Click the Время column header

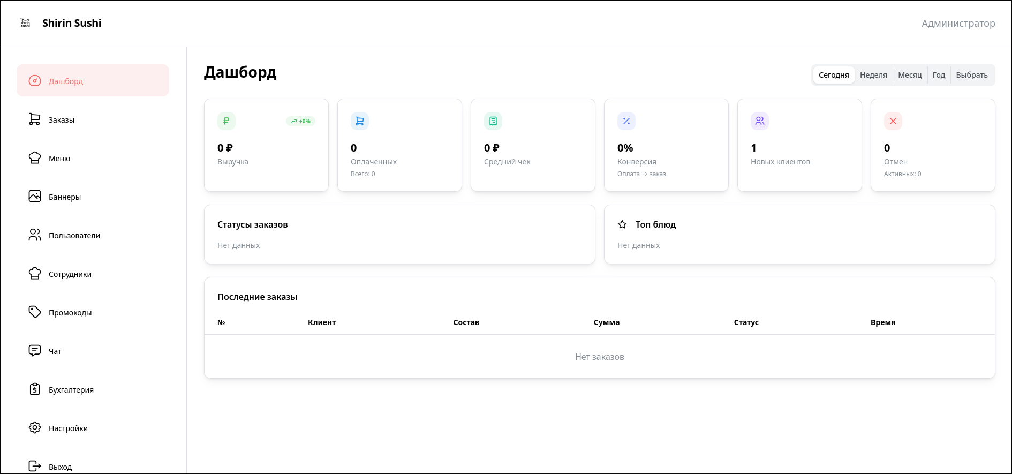pyautogui.click(x=883, y=322)
